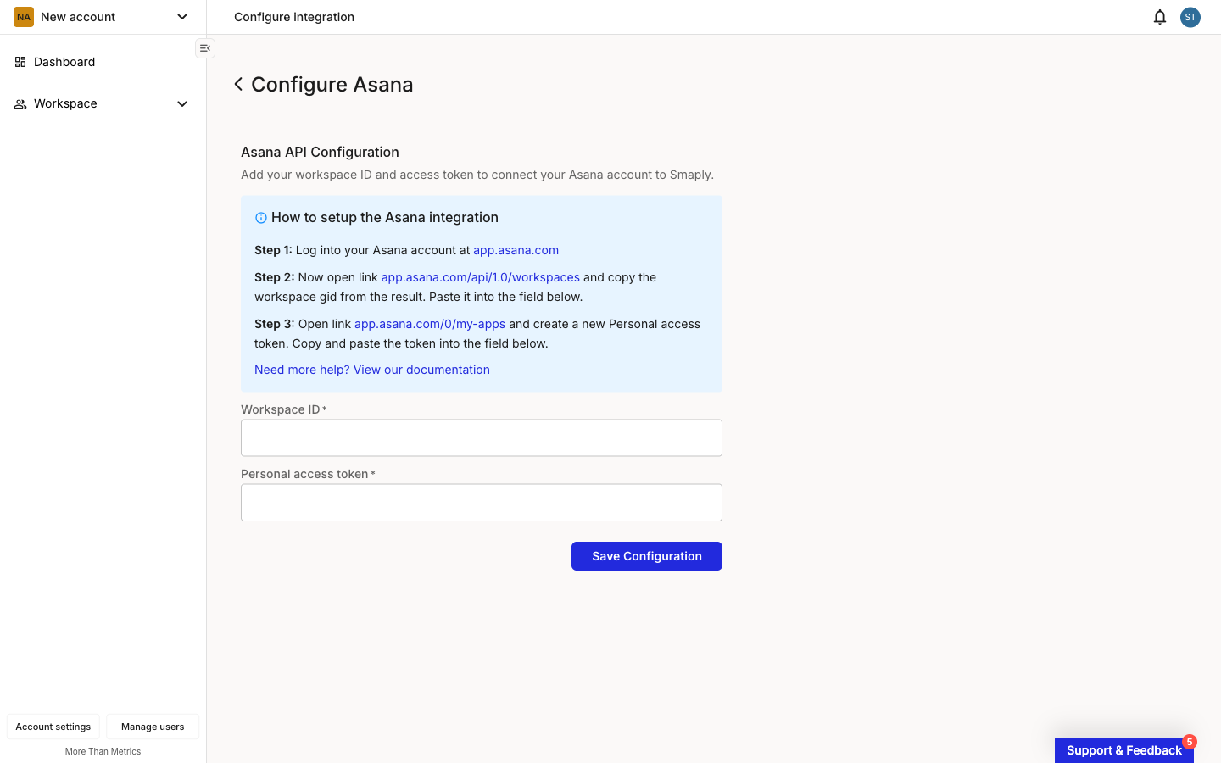
Task: Focus the Personal access token field
Action: point(482,502)
